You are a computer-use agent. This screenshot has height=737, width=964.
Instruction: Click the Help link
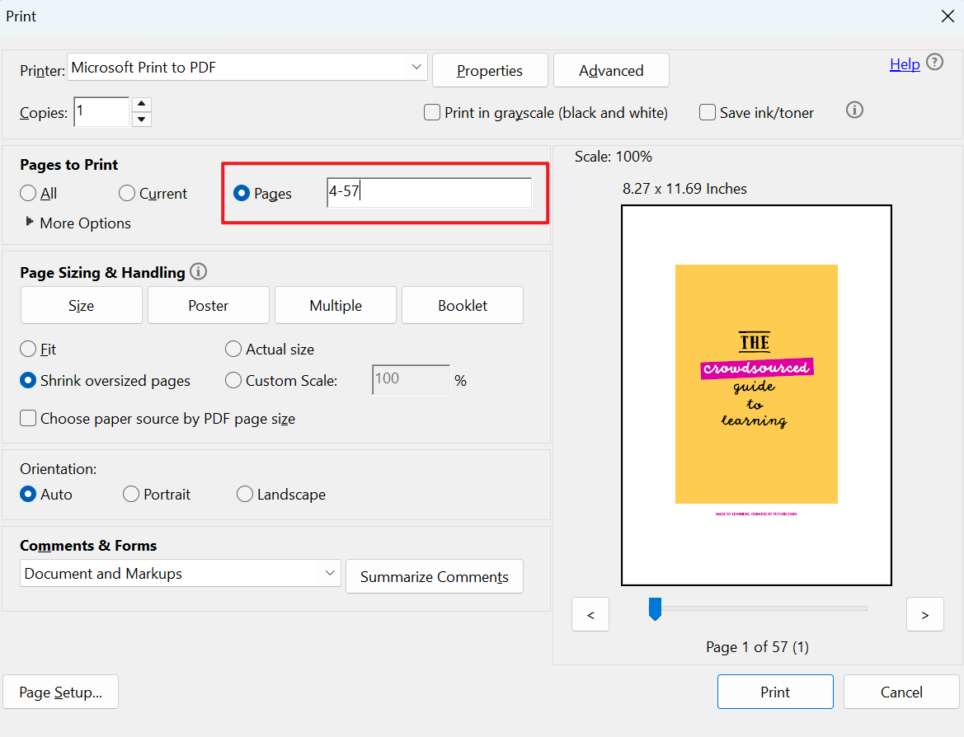tap(905, 63)
